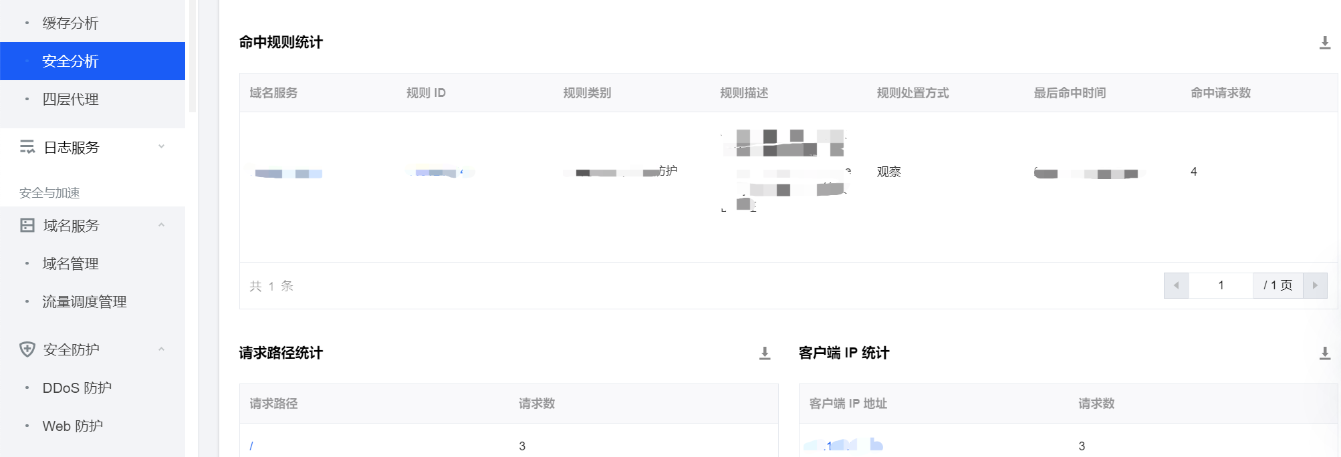Click the 观察 disposition cell
This screenshot has height=457, width=1341.
(888, 172)
